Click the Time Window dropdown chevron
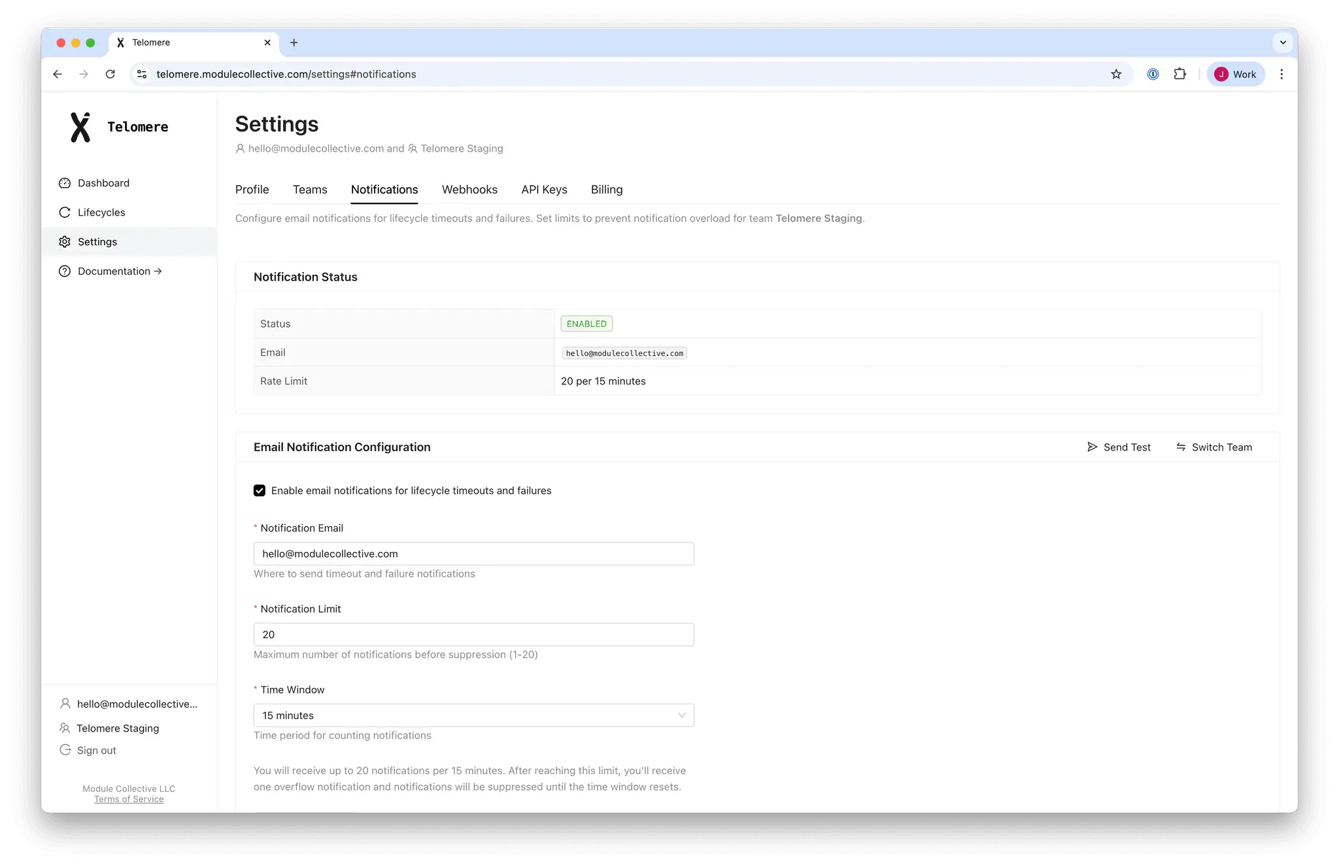This screenshot has height=867, width=1339. pos(682,715)
